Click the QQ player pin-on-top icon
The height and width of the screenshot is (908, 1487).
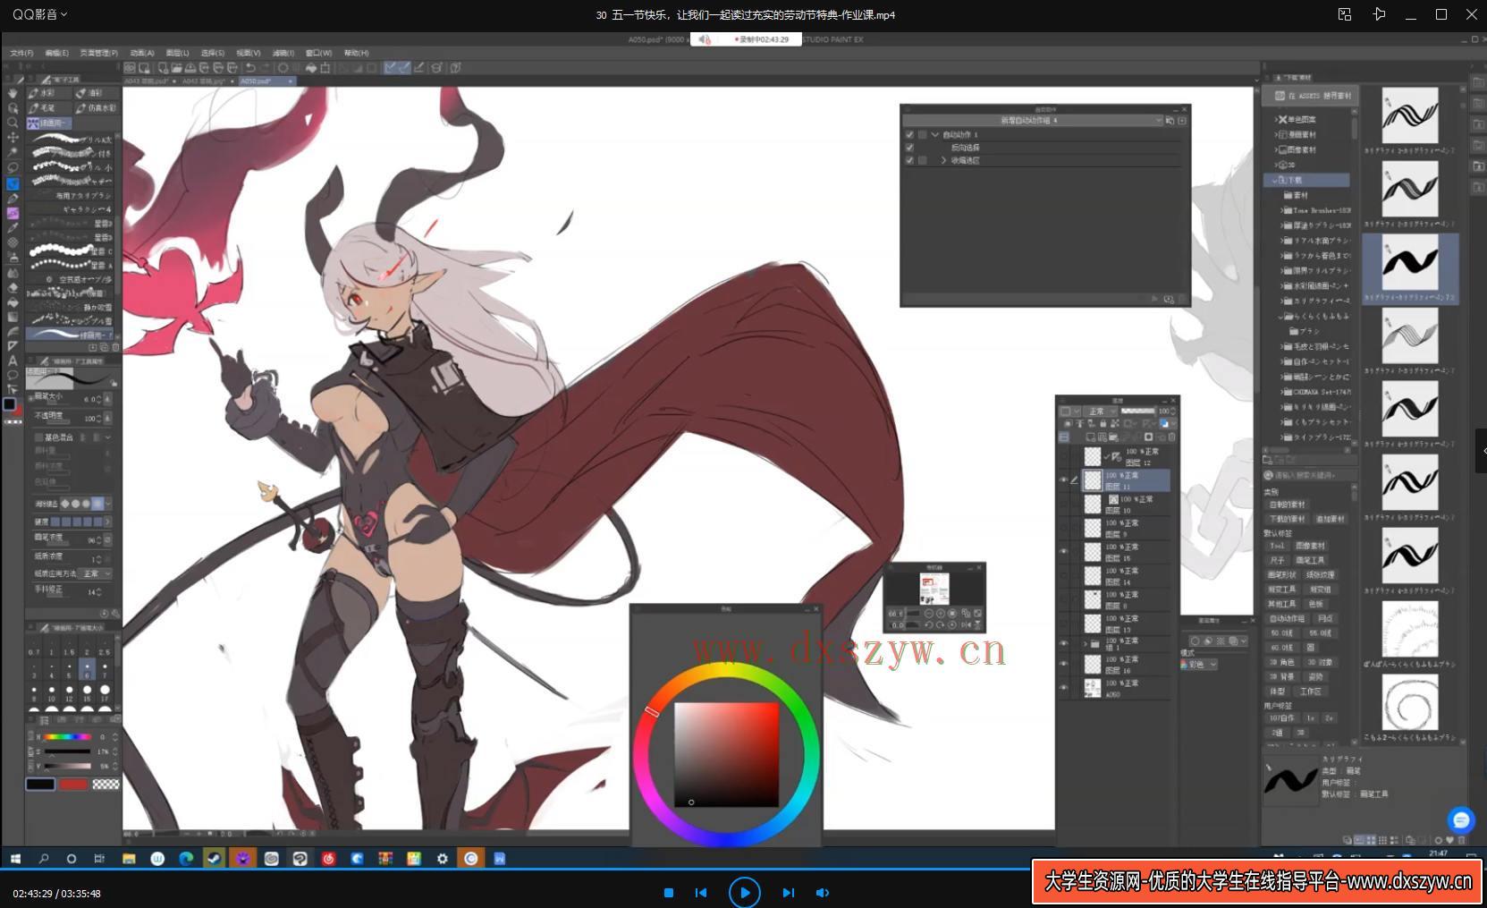click(1379, 14)
